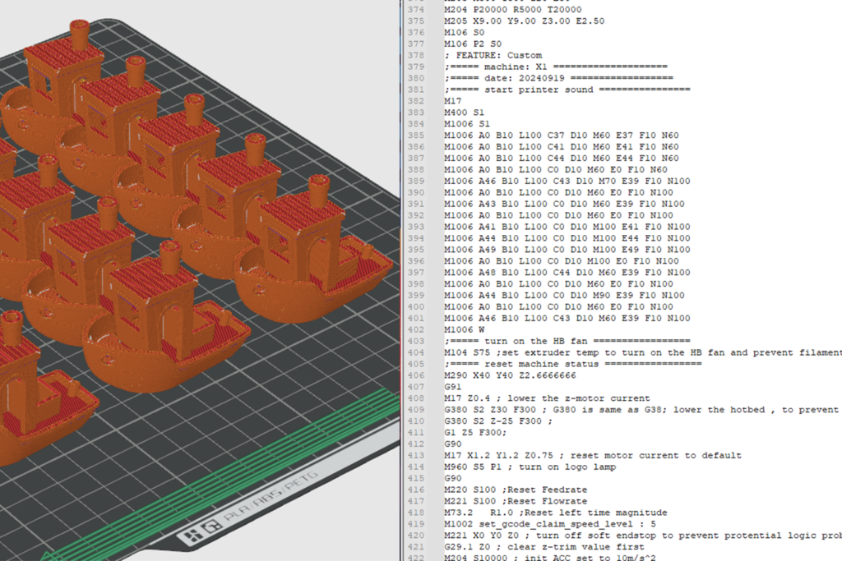Click the M1006 line containing "C44 D10 M60 E44"

(x=561, y=159)
